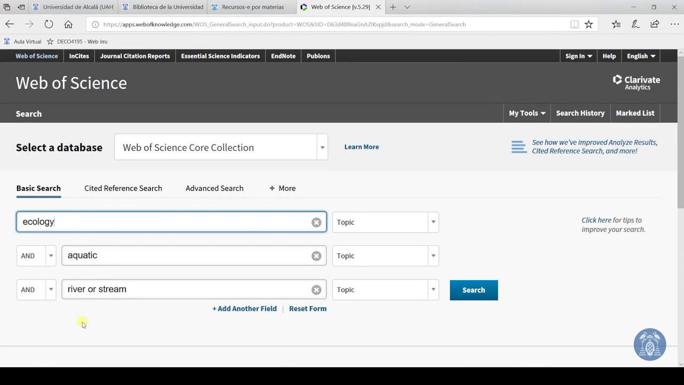Open the Learn More link
The image size is (684, 385).
point(361,147)
